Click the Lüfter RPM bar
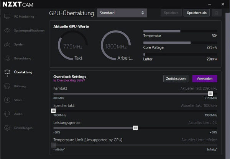Image resolution: width=230 pixels, height=159 pixels. point(180,54)
